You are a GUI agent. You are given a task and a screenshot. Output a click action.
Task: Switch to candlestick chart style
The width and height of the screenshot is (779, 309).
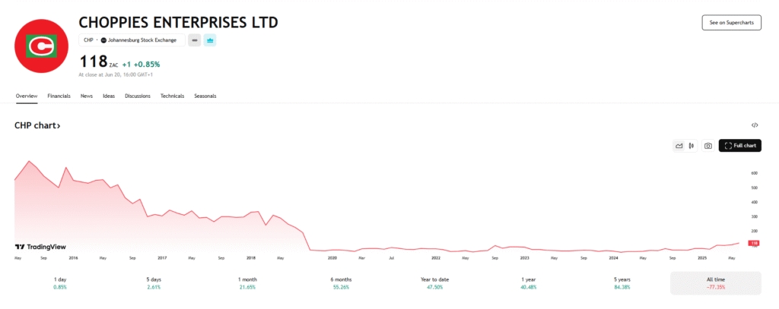click(x=691, y=146)
